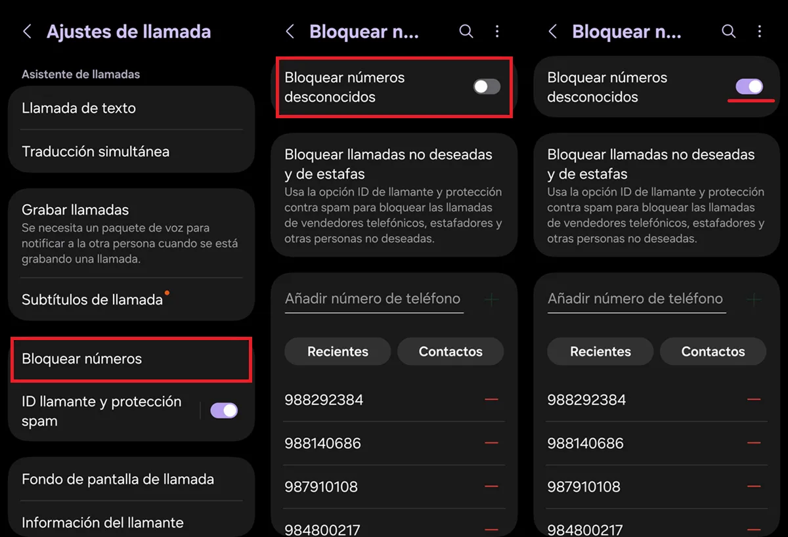Open Bloquear llamadas no deseadas card, right screen

[657, 195]
